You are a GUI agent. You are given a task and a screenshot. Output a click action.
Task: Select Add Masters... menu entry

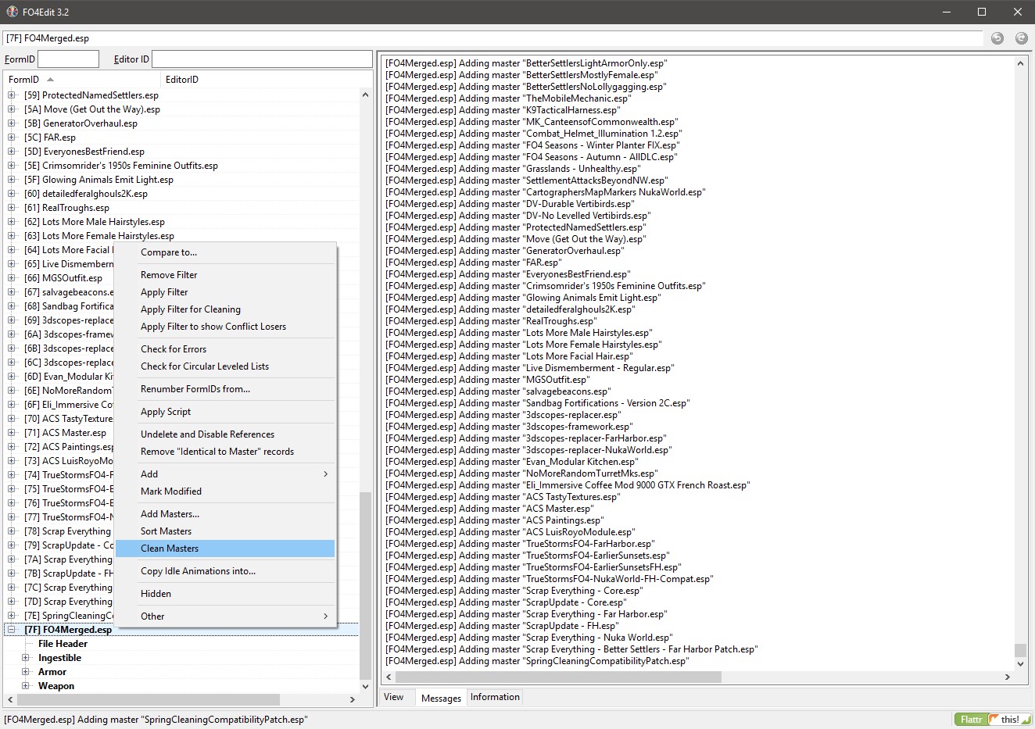click(225, 514)
